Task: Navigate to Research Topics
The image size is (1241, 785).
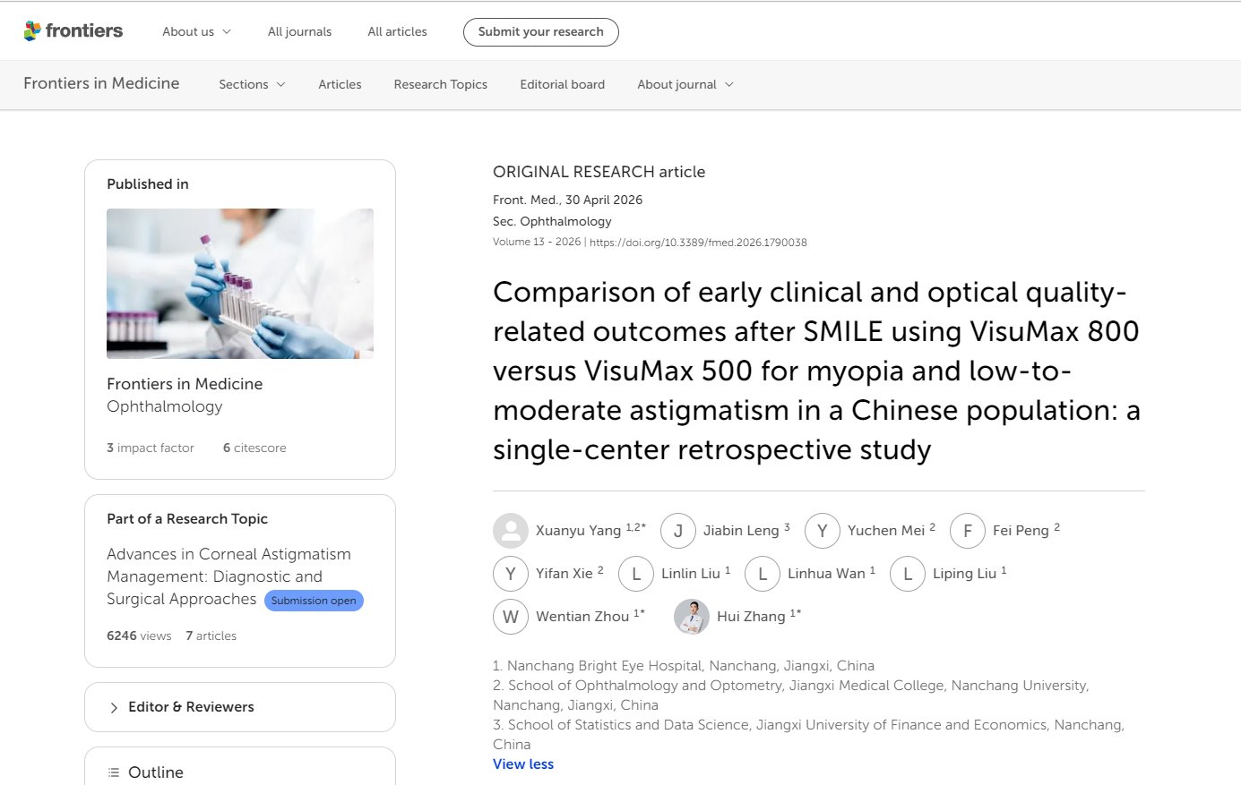Action: coord(441,84)
